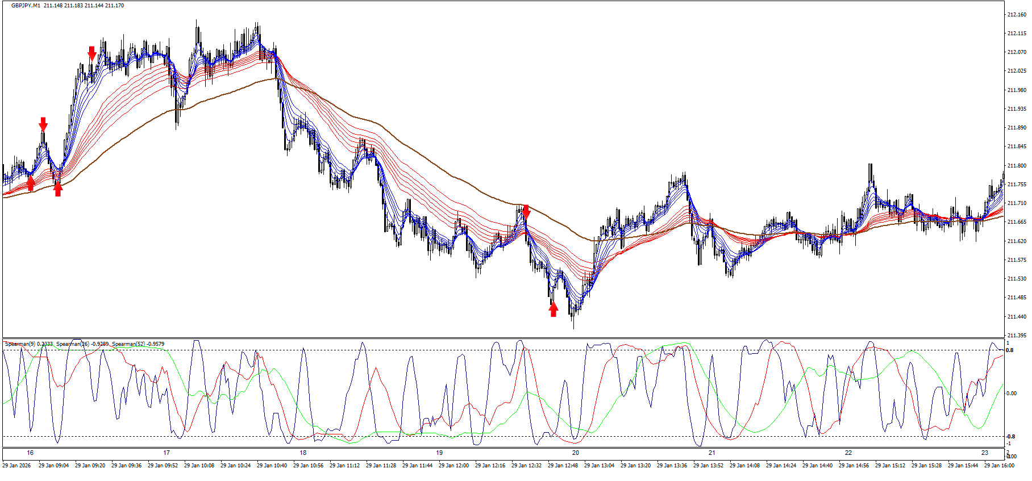1032x481 pixels.
Task: Click the 211.395 price scale label
Action: pyautogui.click(x=1017, y=336)
